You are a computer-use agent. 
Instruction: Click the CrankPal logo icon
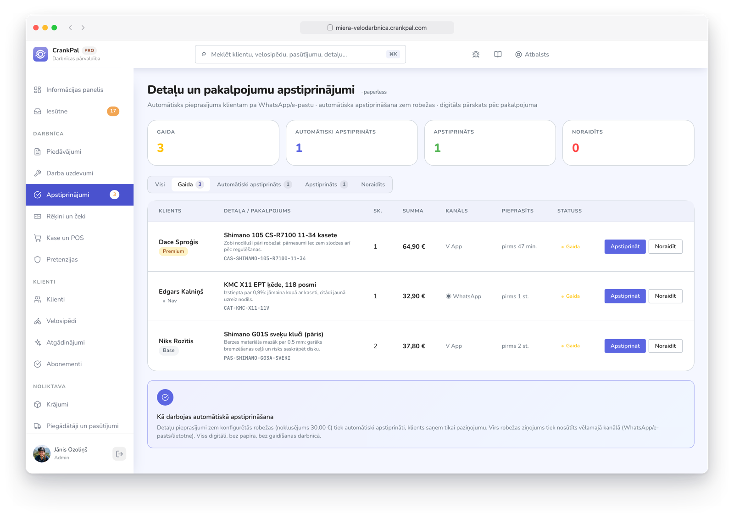40,54
